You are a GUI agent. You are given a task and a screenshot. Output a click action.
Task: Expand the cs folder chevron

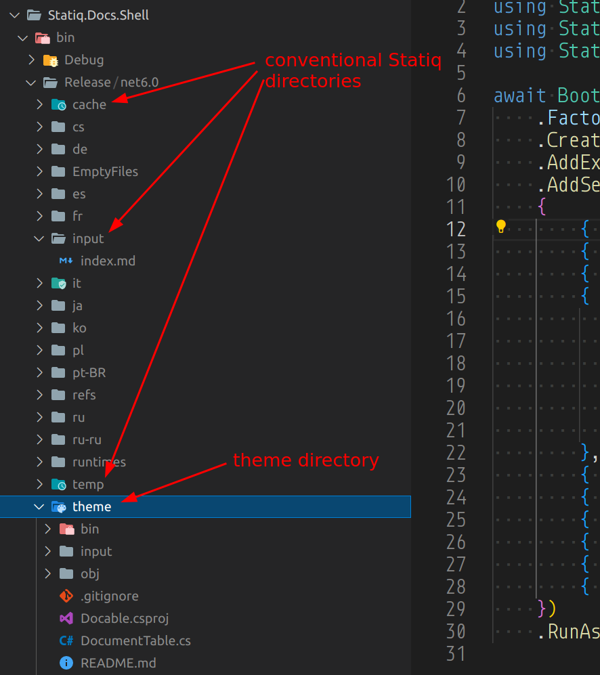(40, 127)
